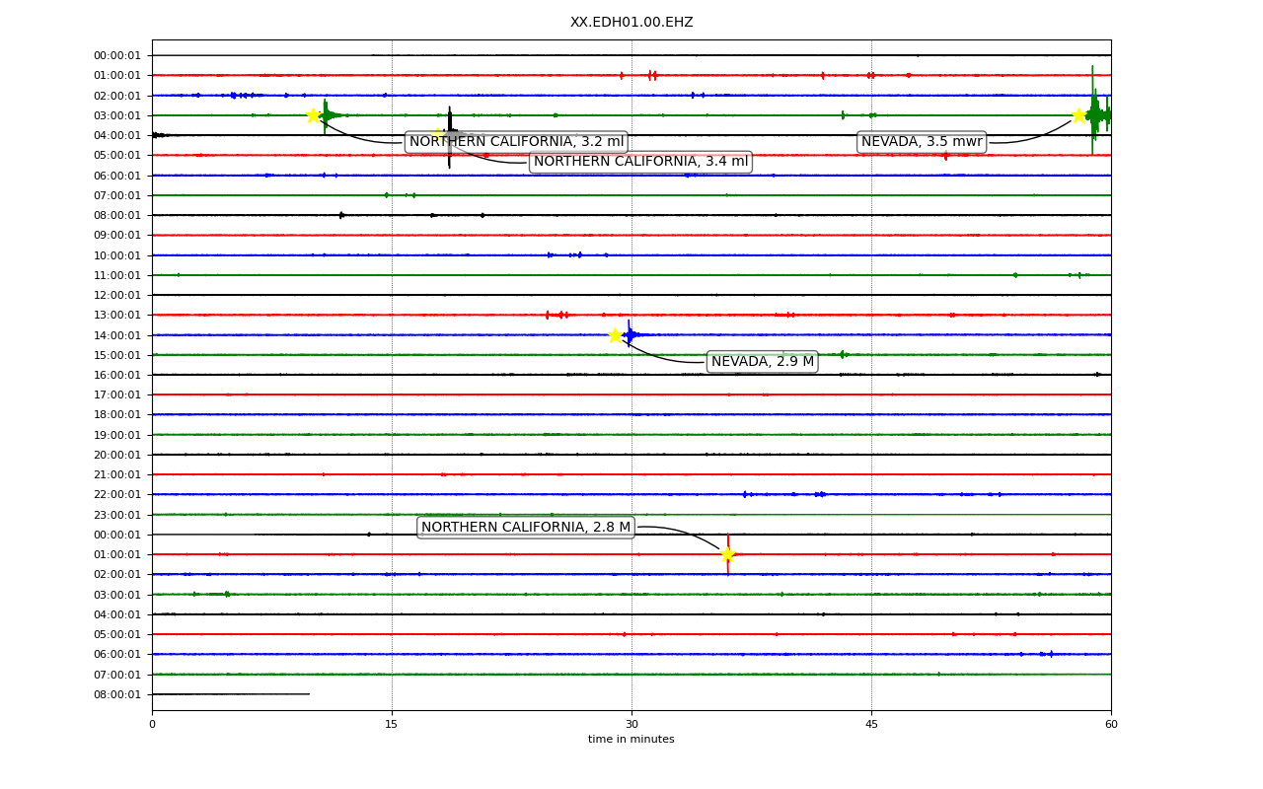
Task: Click the yellow star for the NEVADA 2.9 M event
Action: [x=615, y=335]
